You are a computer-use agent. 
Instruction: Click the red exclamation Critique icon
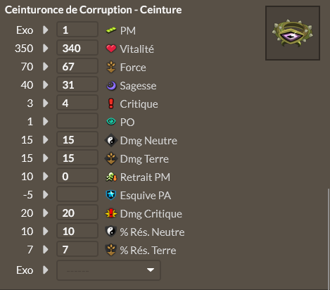tap(111, 103)
